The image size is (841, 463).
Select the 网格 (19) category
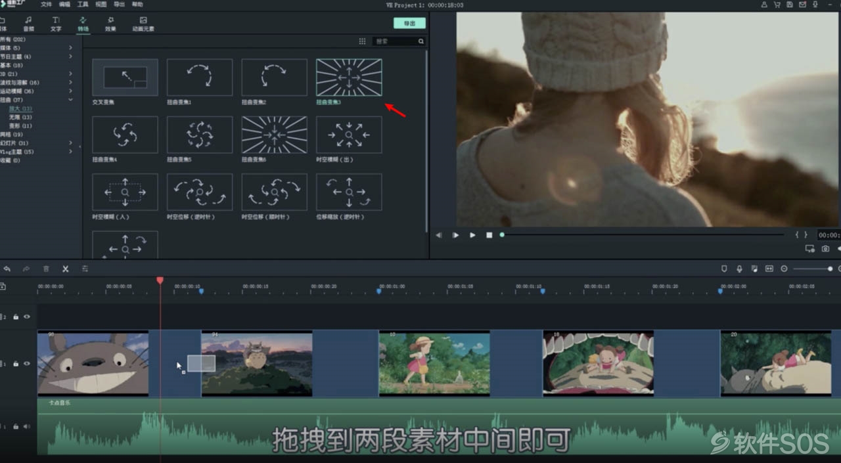11,134
